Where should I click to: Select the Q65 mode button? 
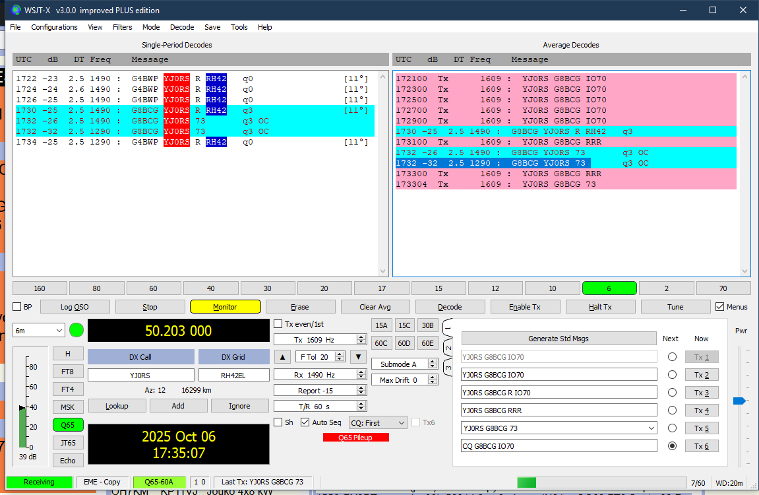point(67,425)
